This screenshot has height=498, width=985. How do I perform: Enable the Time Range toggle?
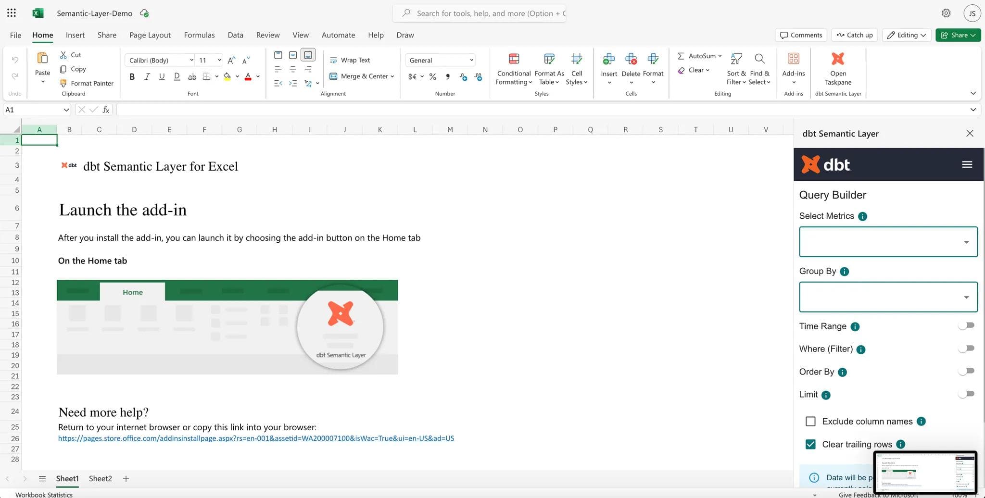pyautogui.click(x=966, y=325)
